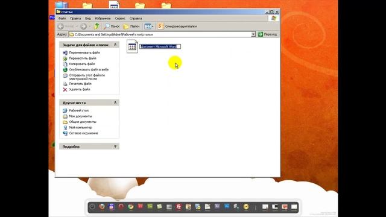Viewport: 386px width, 217px height.
Task: Launch After Effects from the dock
Action: [x=217, y=206]
